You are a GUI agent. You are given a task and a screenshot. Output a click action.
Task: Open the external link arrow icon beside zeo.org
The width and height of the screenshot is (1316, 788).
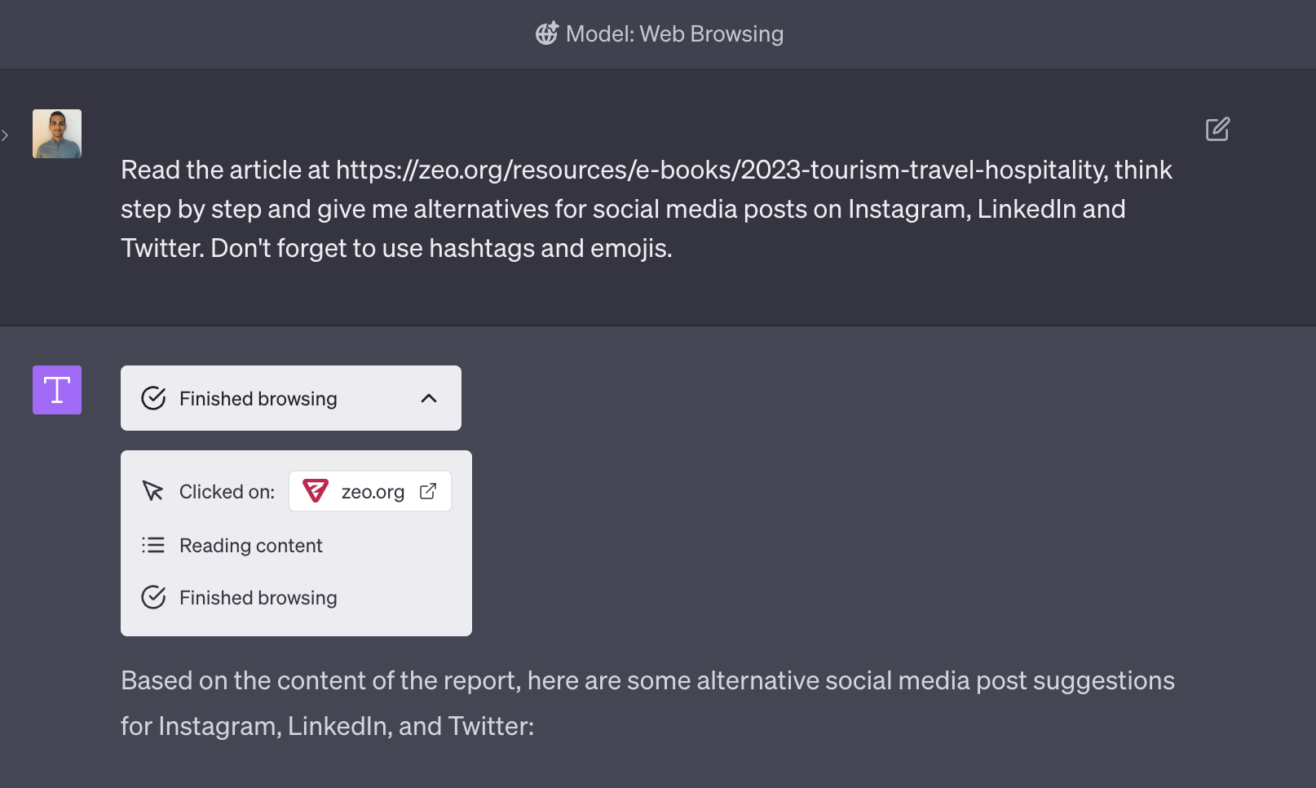pyautogui.click(x=428, y=491)
